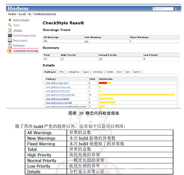Open the Status link
Screen dimensions: 184x175
coord(16,25)
